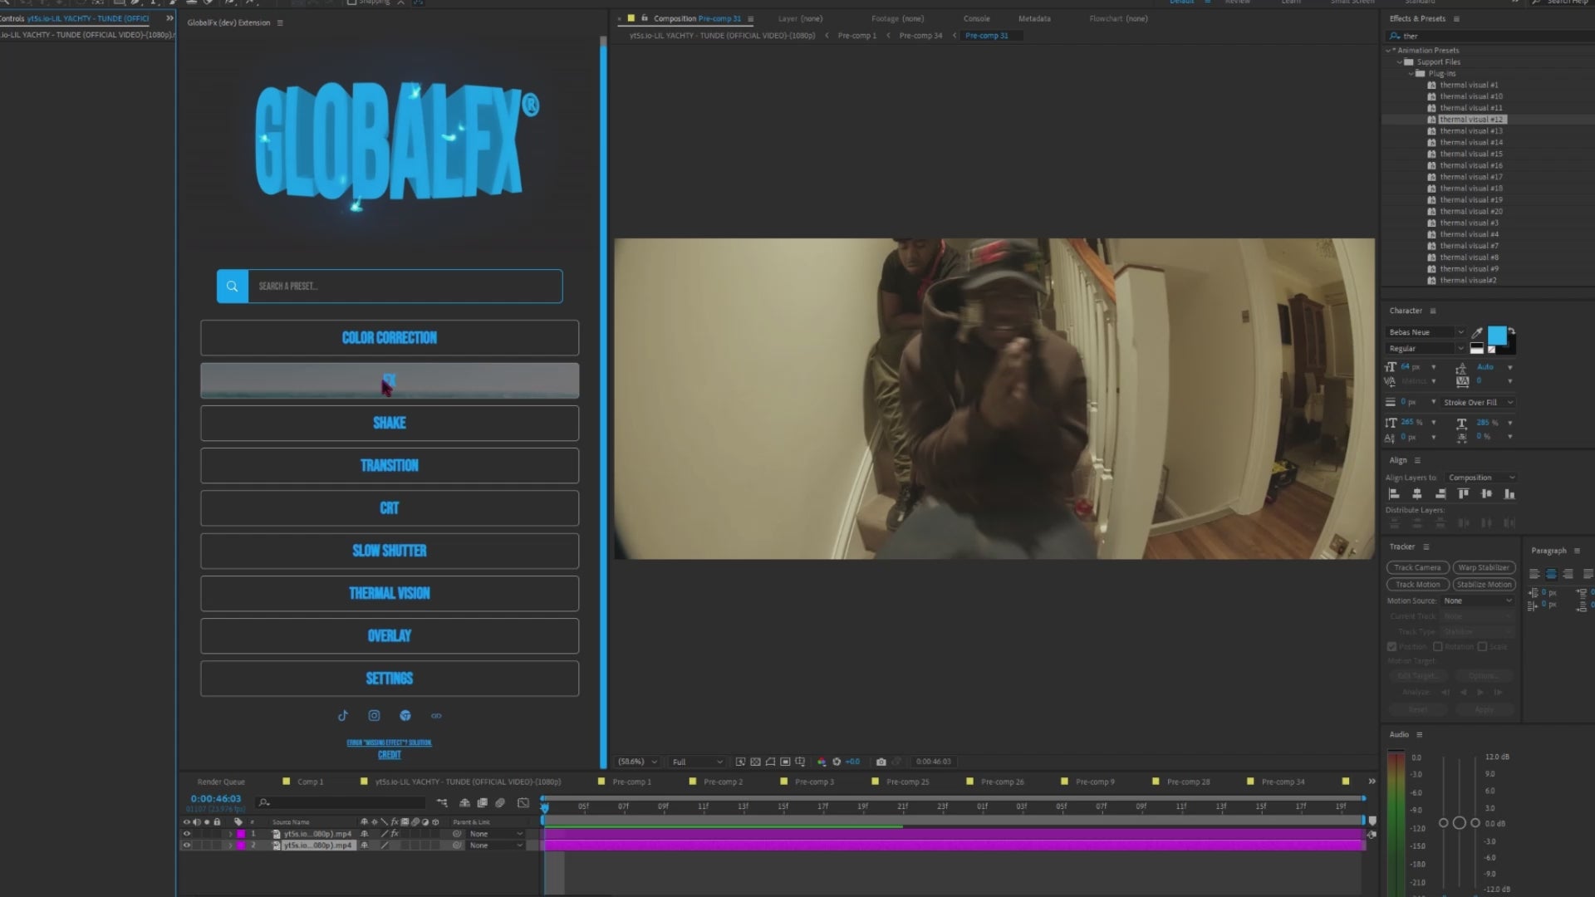This screenshot has width=1595, height=897.
Task: Open the font family Bebas Neue dropdown
Action: click(x=1426, y=332)
